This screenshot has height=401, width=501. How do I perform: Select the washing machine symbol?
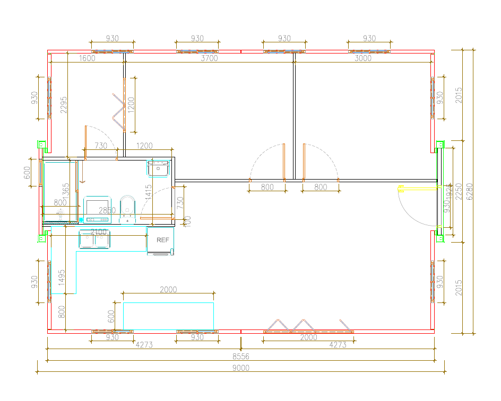pos(97,209)
